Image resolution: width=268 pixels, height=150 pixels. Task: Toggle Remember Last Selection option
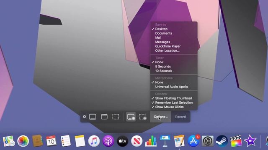174,102
